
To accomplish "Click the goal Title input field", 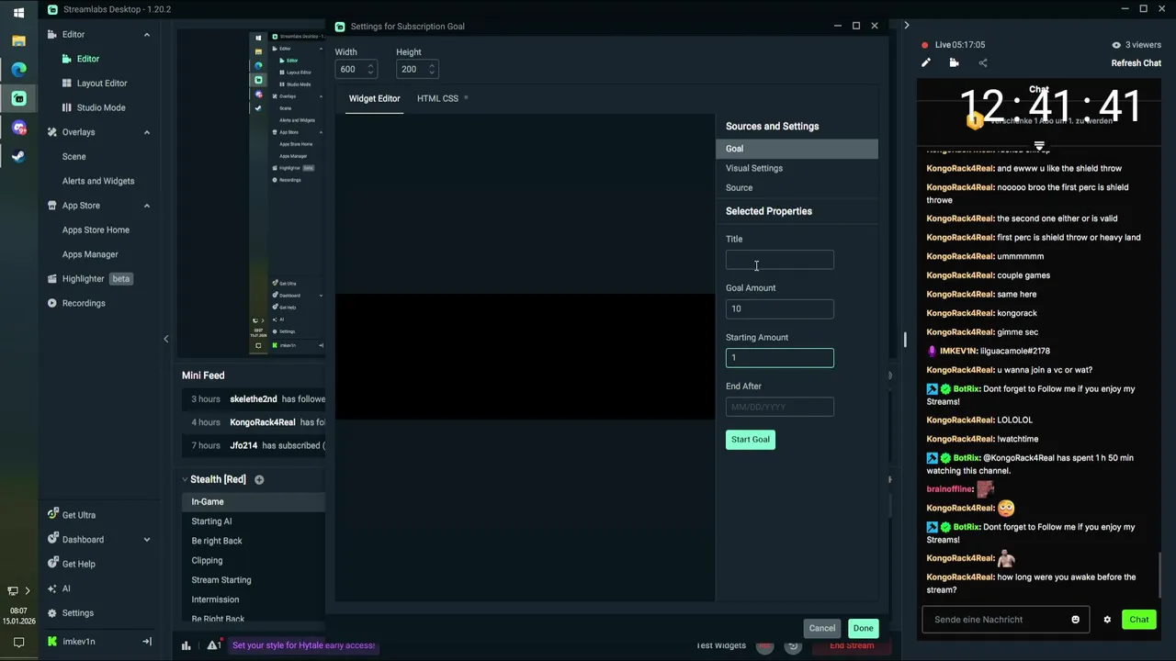I will (780, 260).
